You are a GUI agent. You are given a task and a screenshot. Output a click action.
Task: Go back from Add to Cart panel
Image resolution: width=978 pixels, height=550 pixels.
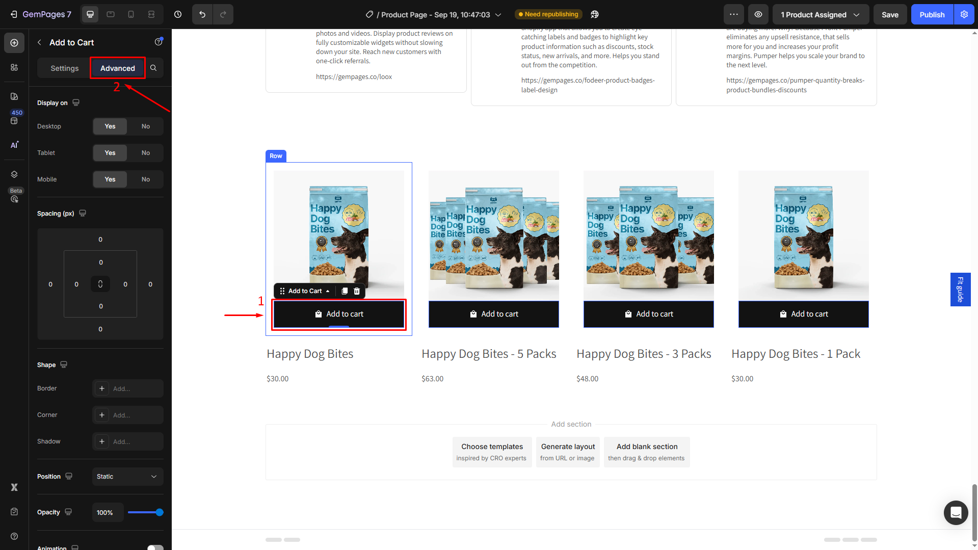click(40, 42)
